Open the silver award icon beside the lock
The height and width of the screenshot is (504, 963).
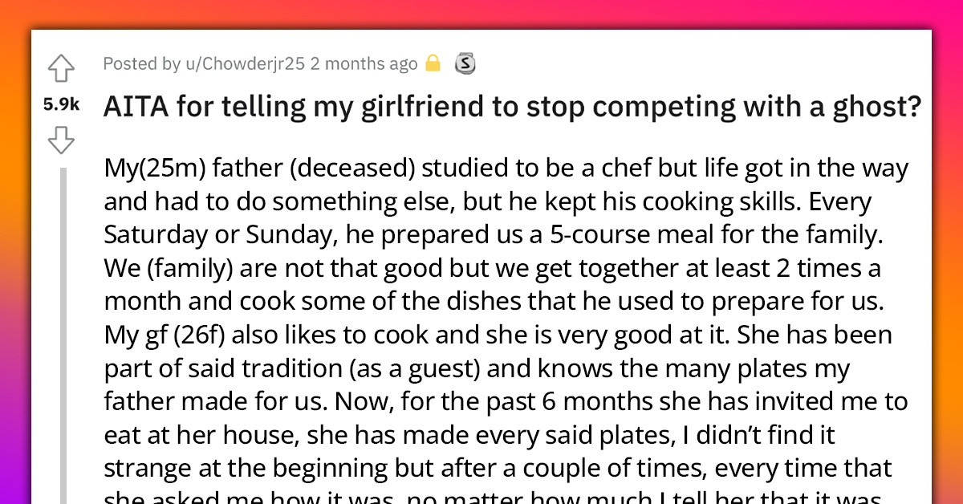click(464, 63)
